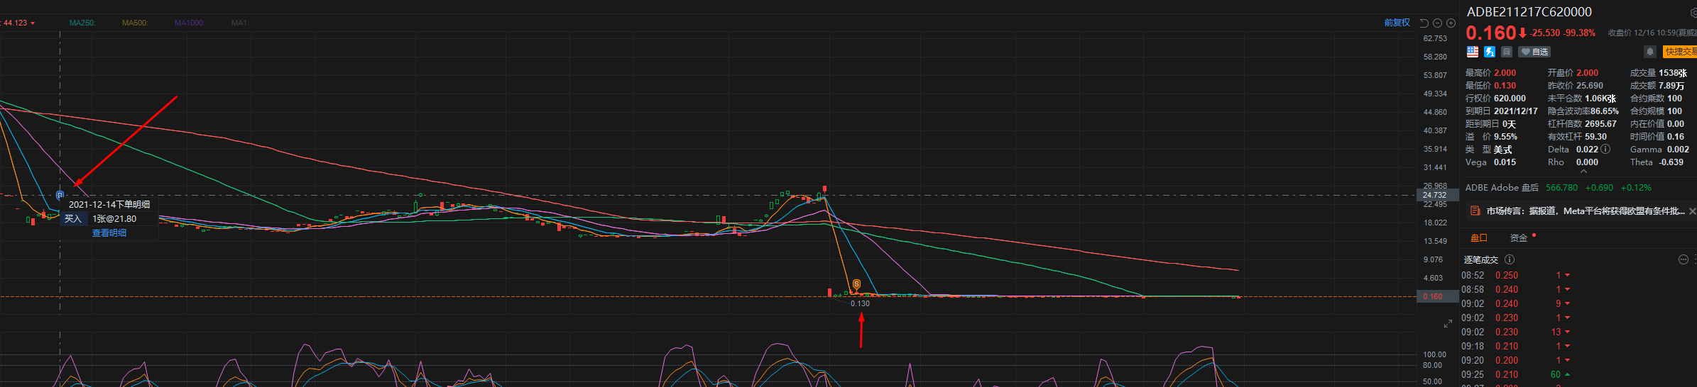This screenshot has width=1697, height=387.
Task: Select the 08:58 0.240 trade row
Action: coord(1516,290)
